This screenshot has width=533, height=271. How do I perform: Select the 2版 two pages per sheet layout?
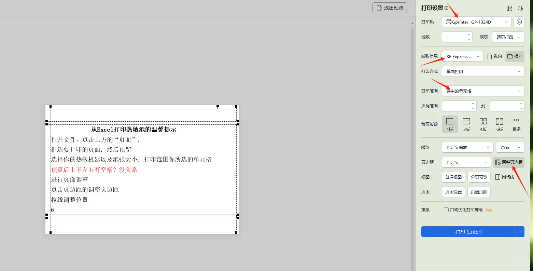tap(466, 124)
